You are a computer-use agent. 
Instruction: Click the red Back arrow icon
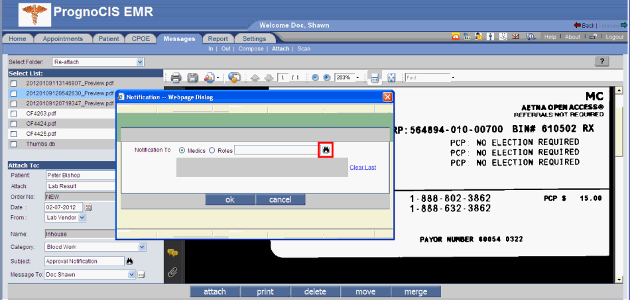point(578,25)
